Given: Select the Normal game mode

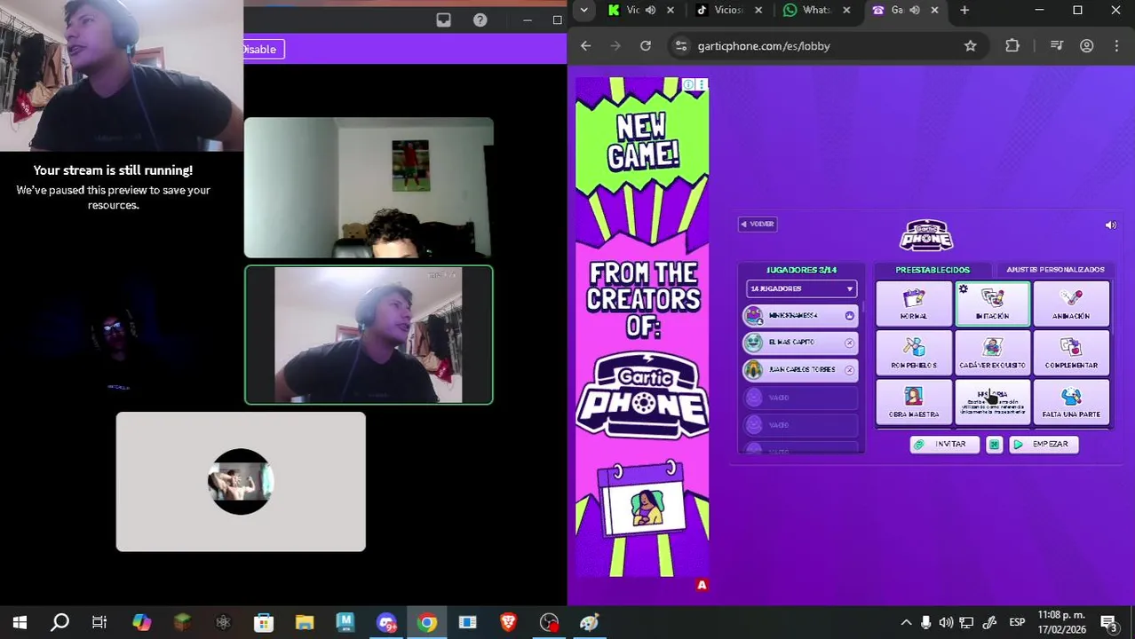Looking at the screenshot, I should click(x=914, y=304).
